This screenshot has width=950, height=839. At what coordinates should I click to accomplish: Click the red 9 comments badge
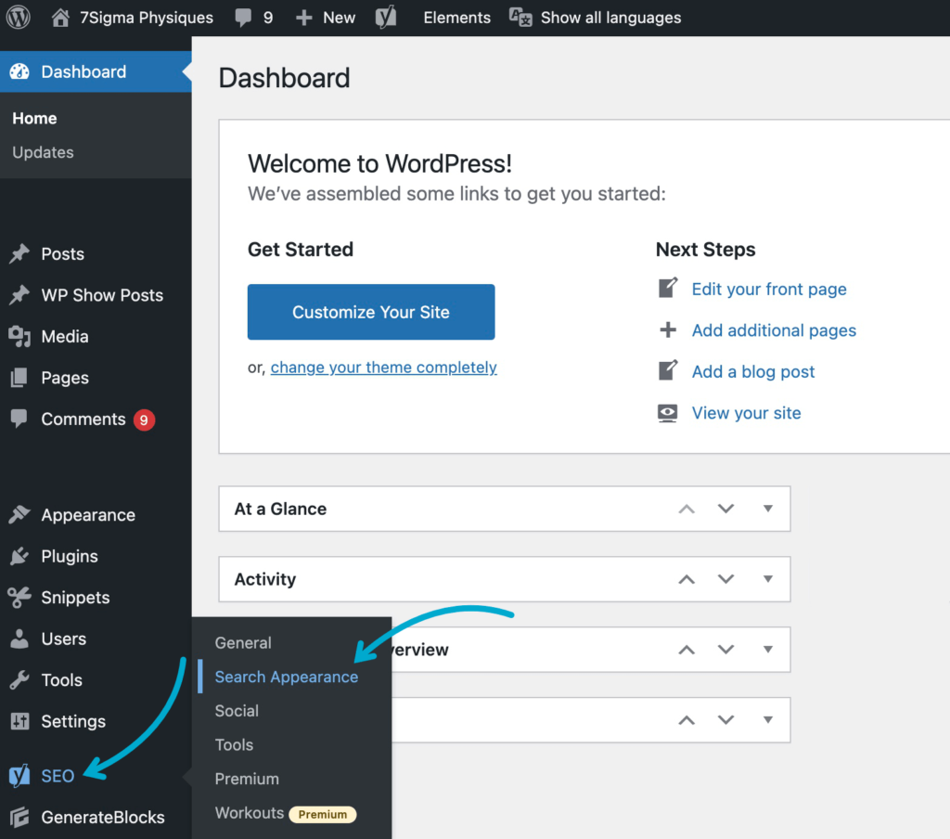tap(144, 419)
